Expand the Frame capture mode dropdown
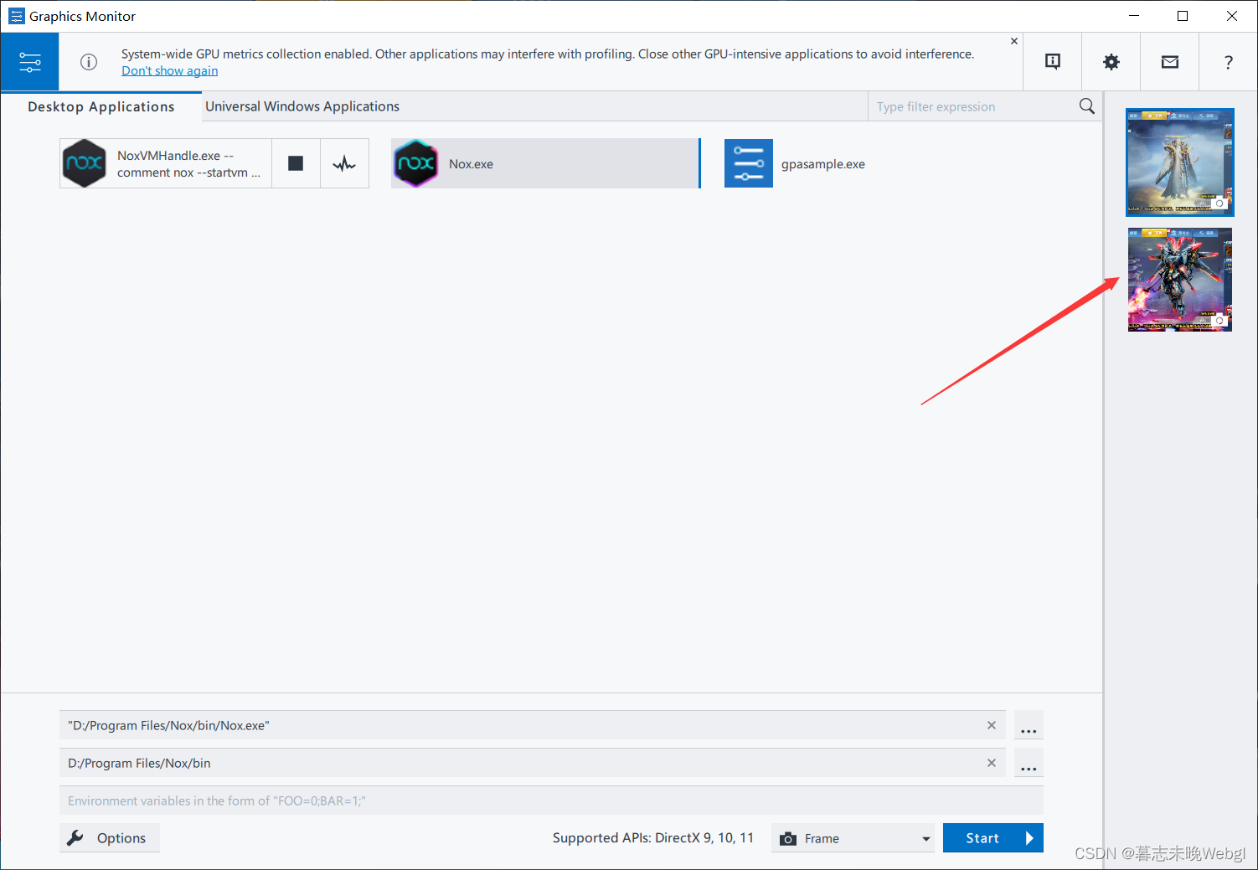The height and width of the screenshot is (870, 1258). pyautogui.click(x=853, y=838)
